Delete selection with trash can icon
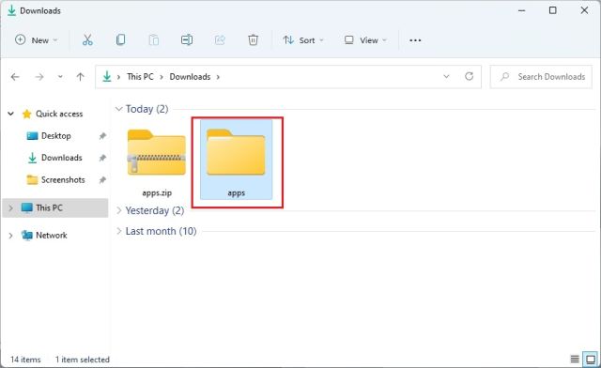This screenshot has width=601, height=368. [253, 39]
